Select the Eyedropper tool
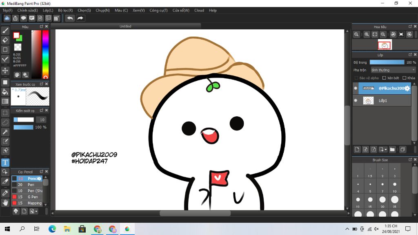418x235 pixels. point(5,193)
